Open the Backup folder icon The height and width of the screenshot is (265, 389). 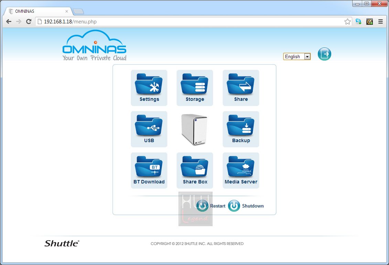[x=241, y=129]
